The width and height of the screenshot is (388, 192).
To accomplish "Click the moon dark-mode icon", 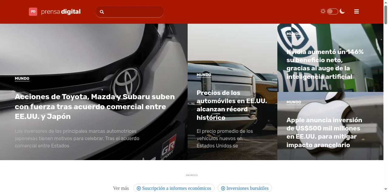I will coord(342,11).
